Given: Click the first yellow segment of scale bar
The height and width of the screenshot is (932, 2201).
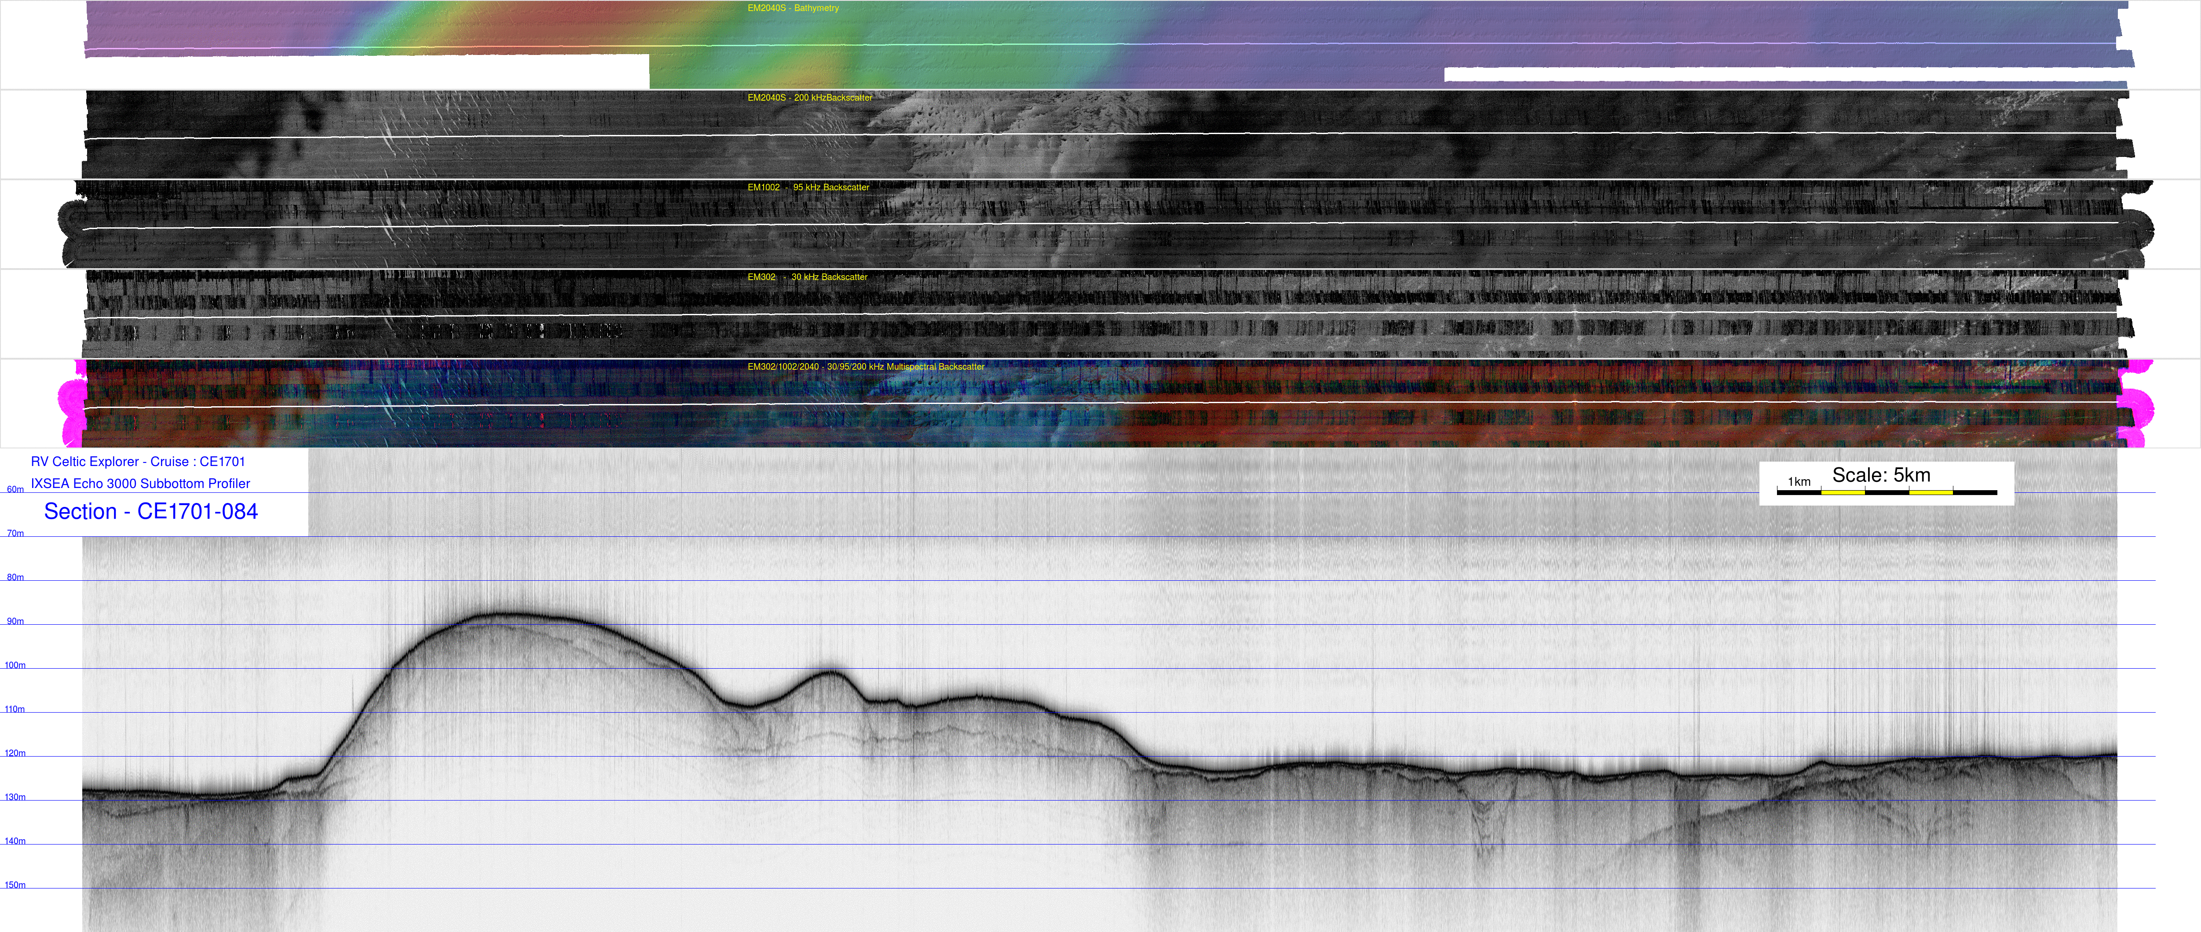Looking at the screenshot, I should [1842, 493].
